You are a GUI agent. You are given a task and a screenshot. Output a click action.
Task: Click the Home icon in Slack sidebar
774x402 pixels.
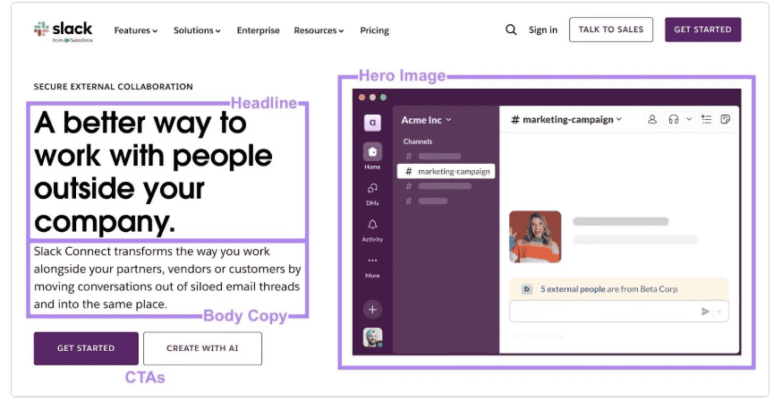[373, 151]
